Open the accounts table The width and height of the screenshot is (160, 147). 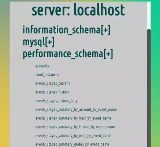(x=42, y=66)
